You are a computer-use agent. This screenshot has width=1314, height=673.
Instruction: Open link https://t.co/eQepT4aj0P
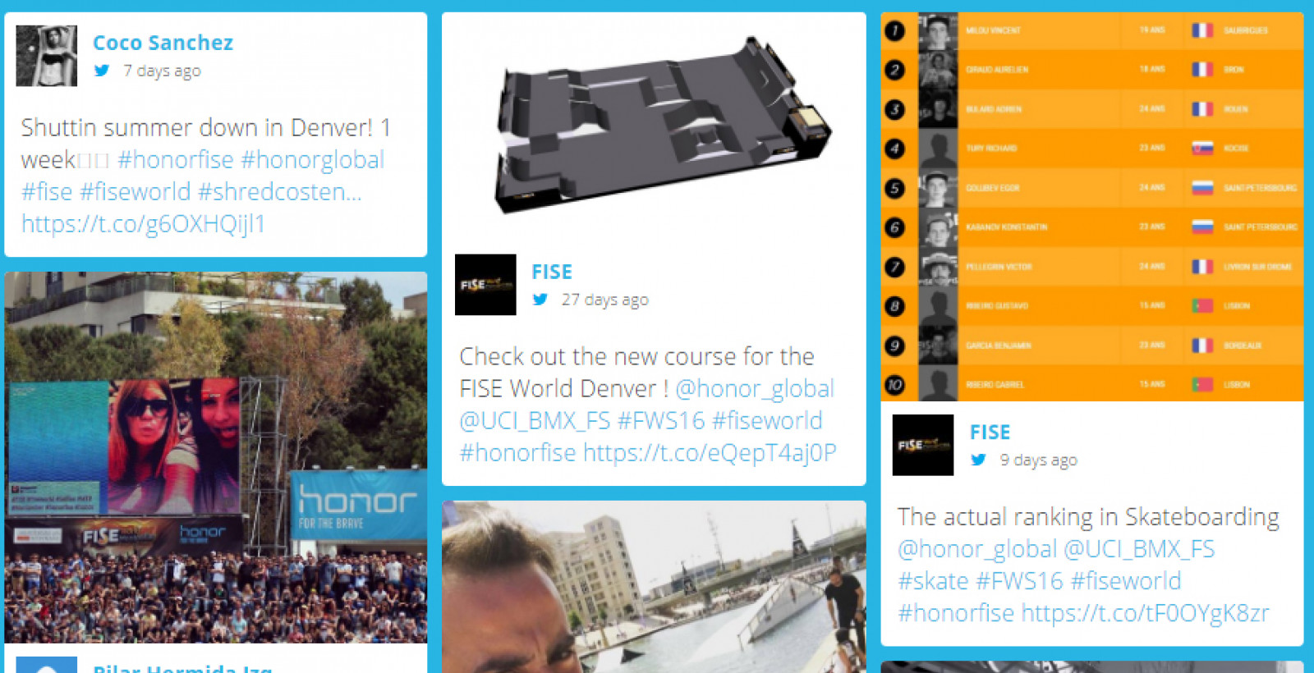[710, 452]
